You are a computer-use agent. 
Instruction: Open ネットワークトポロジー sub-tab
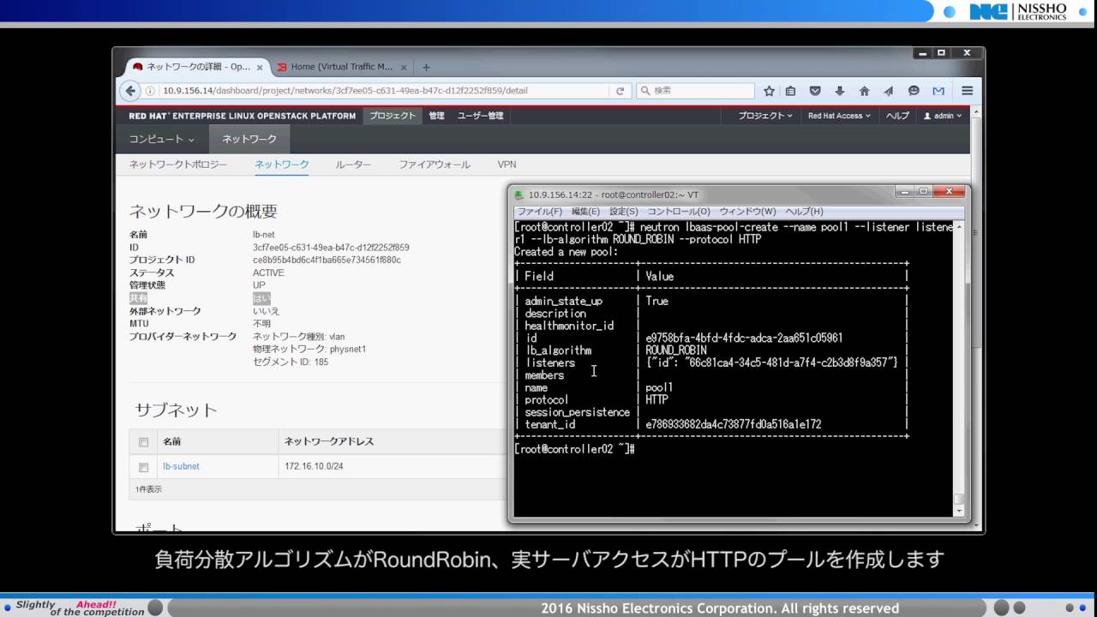(x=178, y=165)
